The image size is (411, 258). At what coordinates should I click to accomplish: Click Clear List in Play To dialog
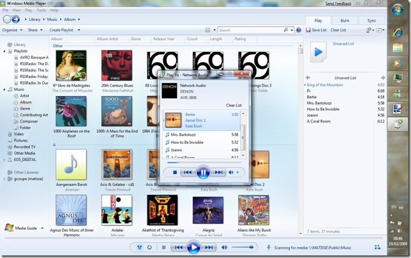click(234, 105)
